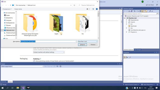The width and height of the screenshot is (160, 90).
Task: Click the Switch Views icon beside Home in Solution Explorer
Action: pyautogui.click(x=131, y=11)
